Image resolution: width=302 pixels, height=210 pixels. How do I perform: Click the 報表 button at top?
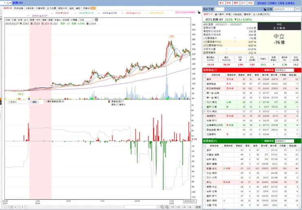(229, 3)
